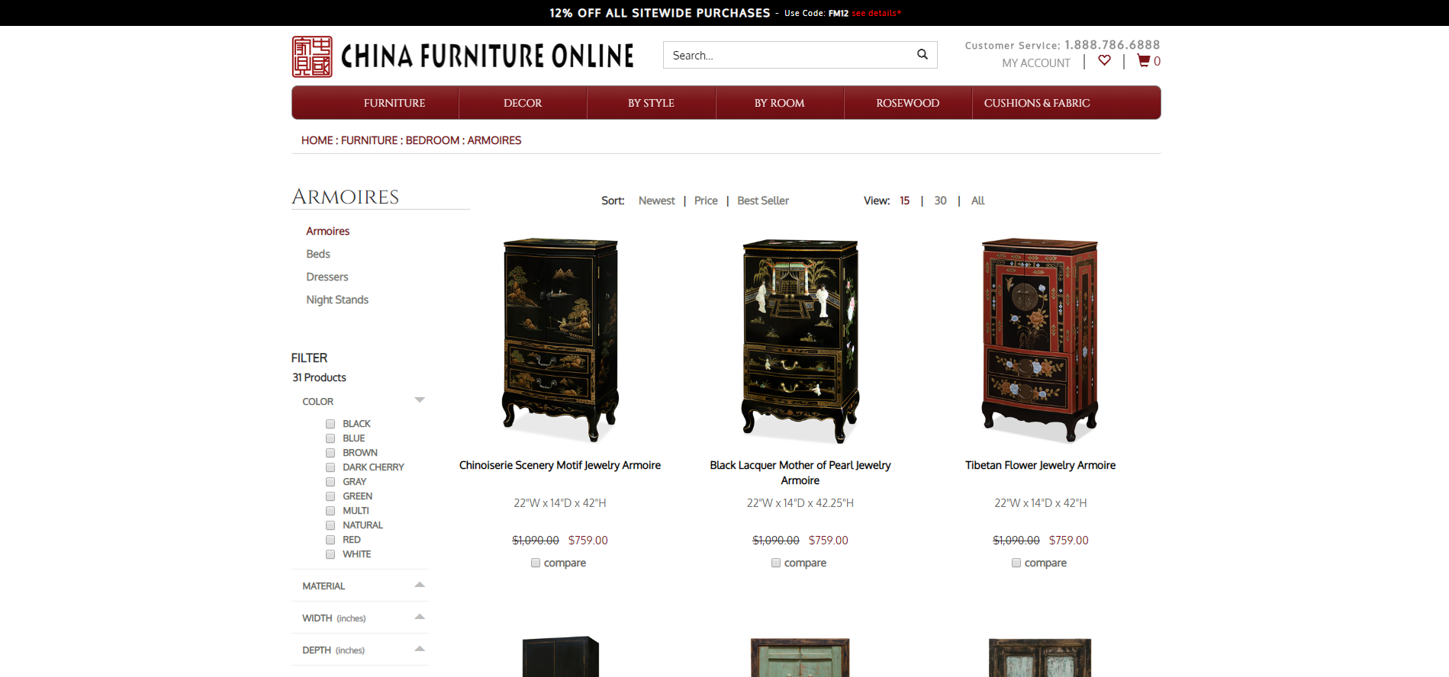The image size is (1449, 677).
Task: Open the ROSEWOOD menu
Action: click(908, 103)
